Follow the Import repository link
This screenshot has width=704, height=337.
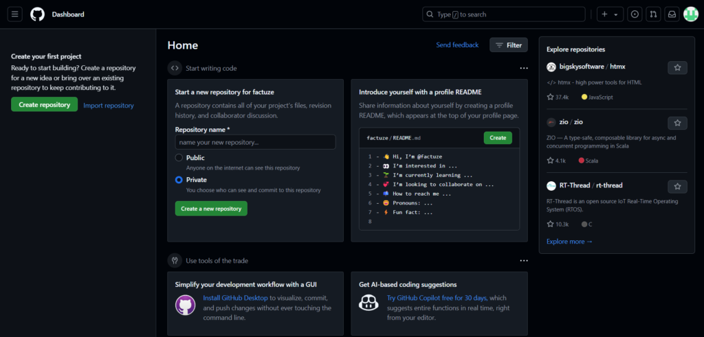click(x=109, y=106)
